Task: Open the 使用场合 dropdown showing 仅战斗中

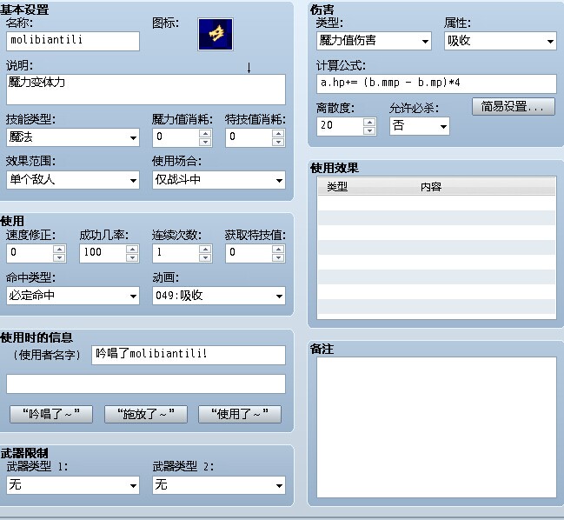Action: [x=219, y=180]
